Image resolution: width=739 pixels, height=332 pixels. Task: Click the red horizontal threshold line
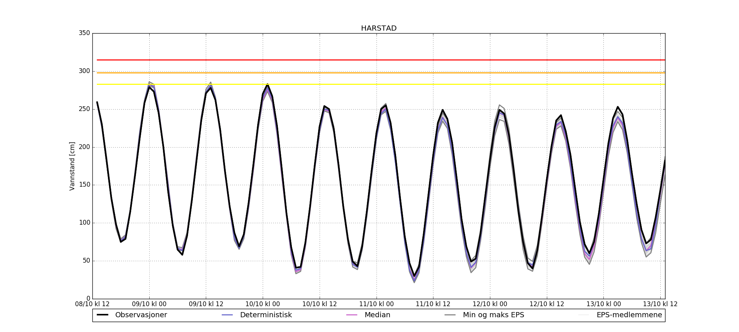coord(369,60)
